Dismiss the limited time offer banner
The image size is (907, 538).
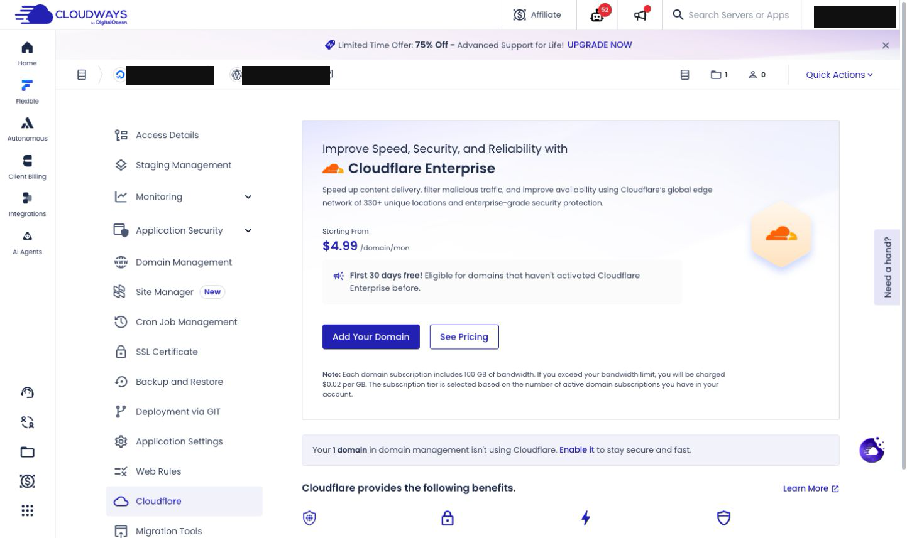886,45
